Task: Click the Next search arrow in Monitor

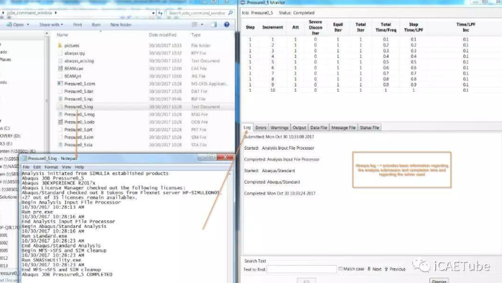Action: click(x=369, y=269)
